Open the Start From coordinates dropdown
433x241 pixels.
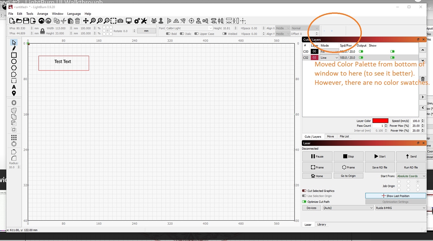[x=411, y=176]
